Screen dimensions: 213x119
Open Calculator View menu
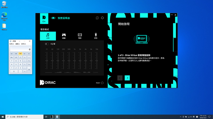point(12,44)
